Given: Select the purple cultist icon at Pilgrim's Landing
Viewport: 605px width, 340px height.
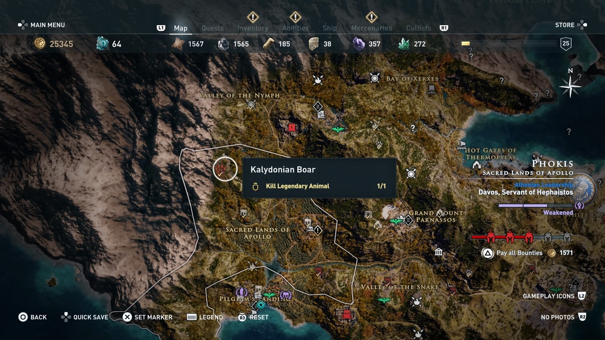Looking at the screenshot, I should (x=241, y=292).
